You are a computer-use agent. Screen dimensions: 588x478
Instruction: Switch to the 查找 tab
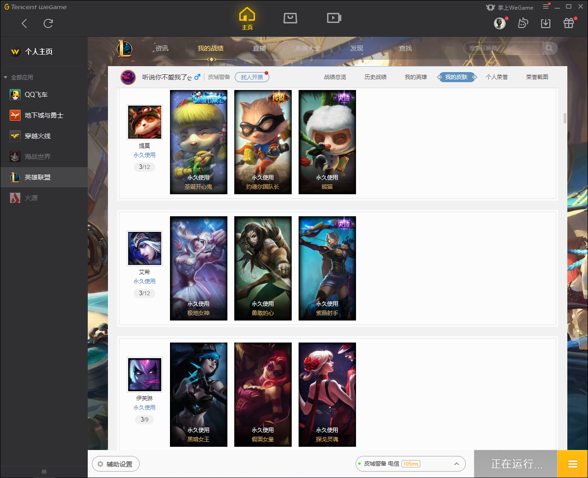405,48
